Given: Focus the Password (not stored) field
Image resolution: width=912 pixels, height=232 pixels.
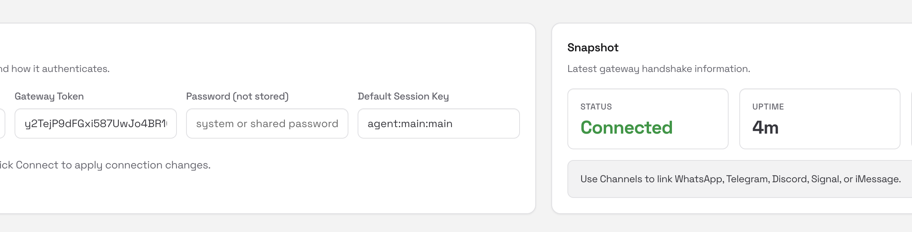Looking at the screenshot, I should [267, 123].
